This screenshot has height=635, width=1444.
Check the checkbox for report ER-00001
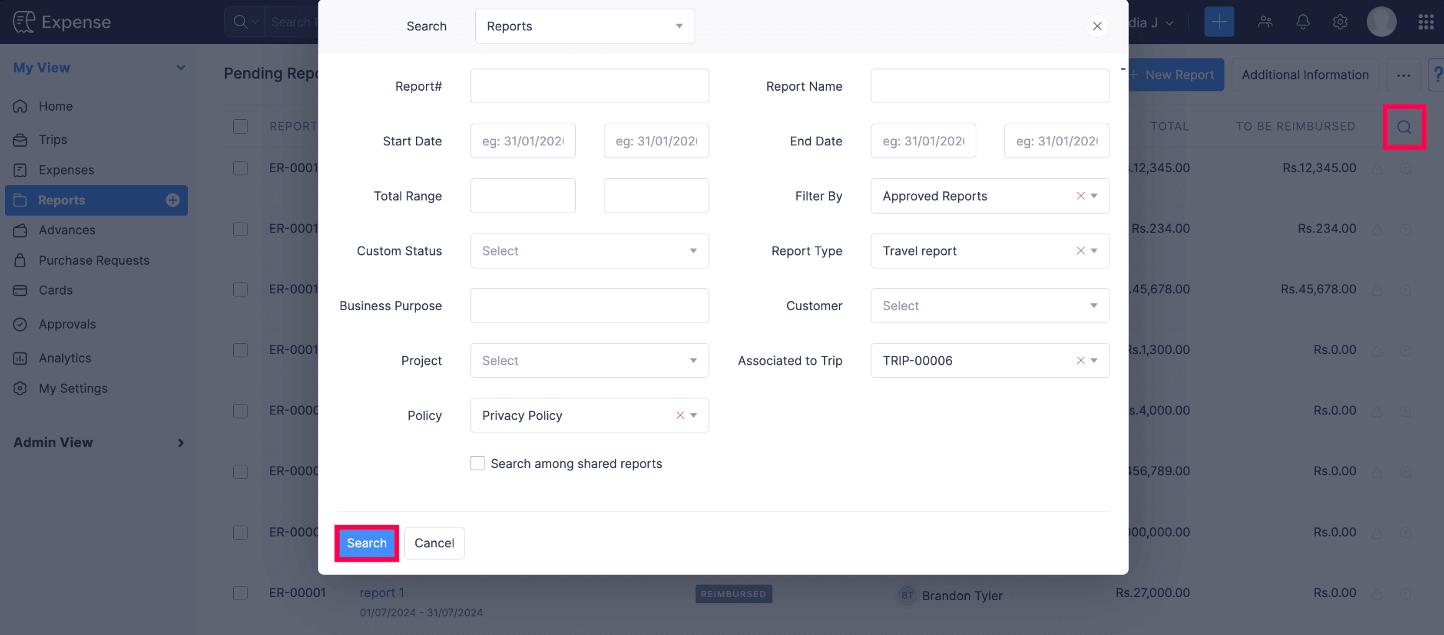pos(240,593)
